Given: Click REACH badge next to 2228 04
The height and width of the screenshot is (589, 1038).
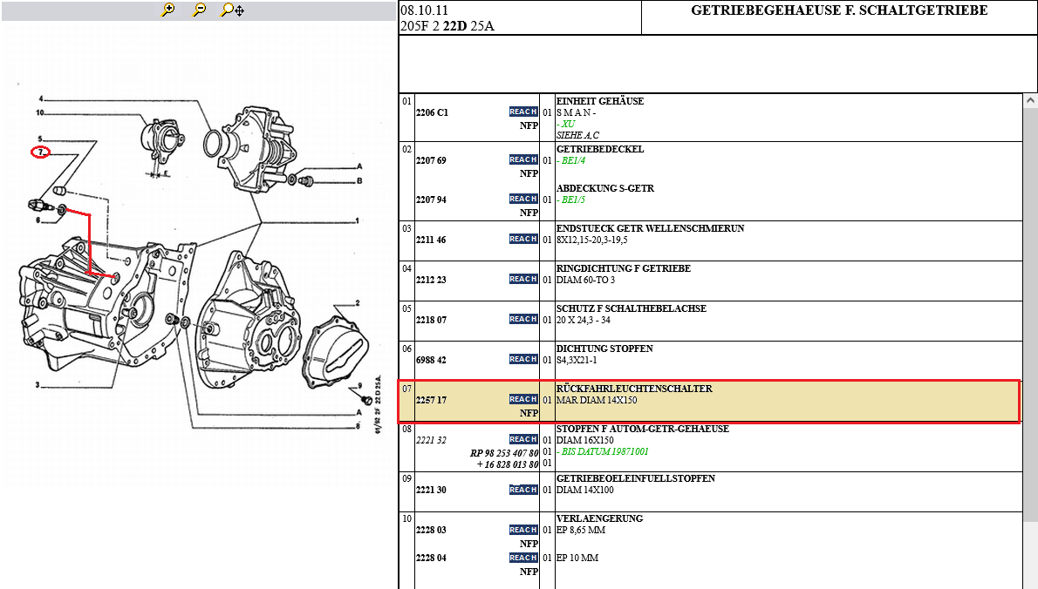Looking at the screenshot, I should (x=523, y=559).
